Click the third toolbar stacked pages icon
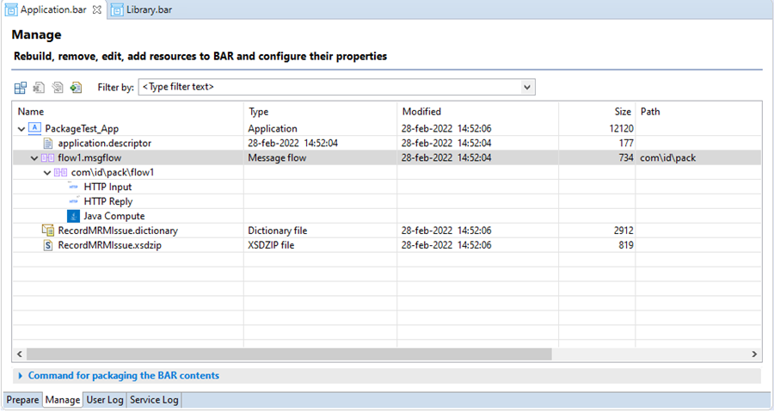 (58, 88)
